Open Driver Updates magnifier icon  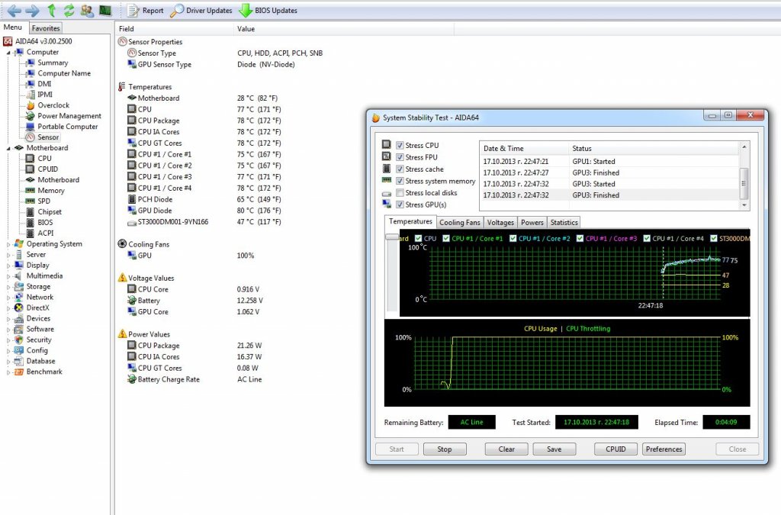[x=177, y=10]
